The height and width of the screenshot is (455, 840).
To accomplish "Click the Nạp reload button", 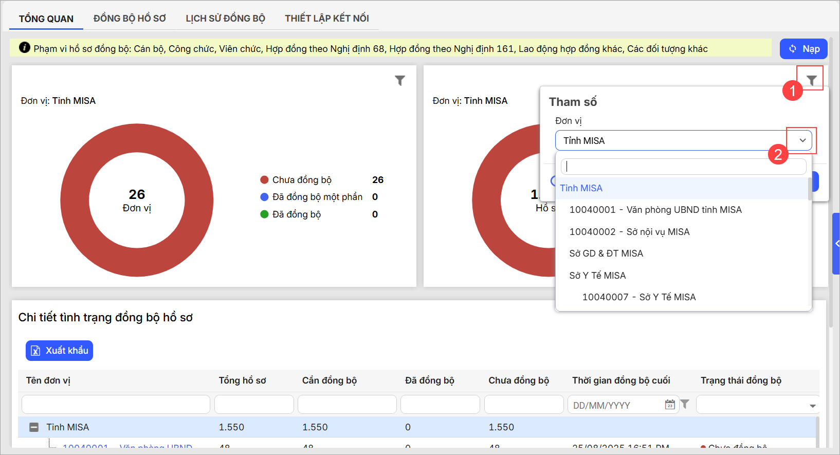I will (x=803, y=49).
